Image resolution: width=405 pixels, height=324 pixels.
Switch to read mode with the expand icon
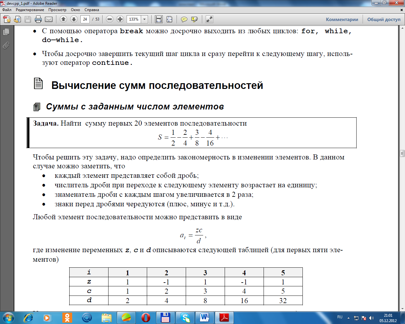(x=209, y=19)
